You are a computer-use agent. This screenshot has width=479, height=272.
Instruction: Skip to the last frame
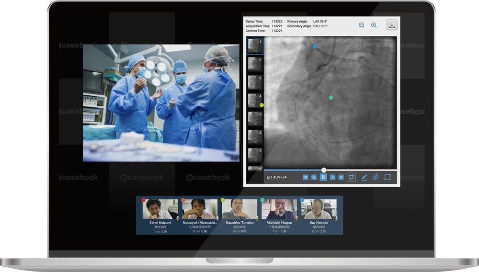(341, 177)
